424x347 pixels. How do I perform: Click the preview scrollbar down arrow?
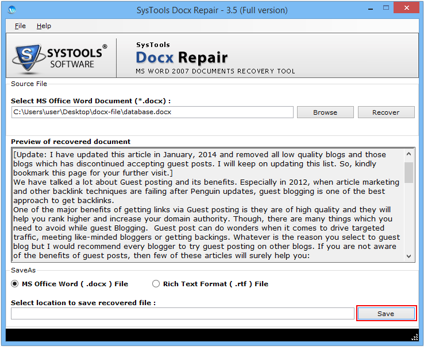coord(409,256)
